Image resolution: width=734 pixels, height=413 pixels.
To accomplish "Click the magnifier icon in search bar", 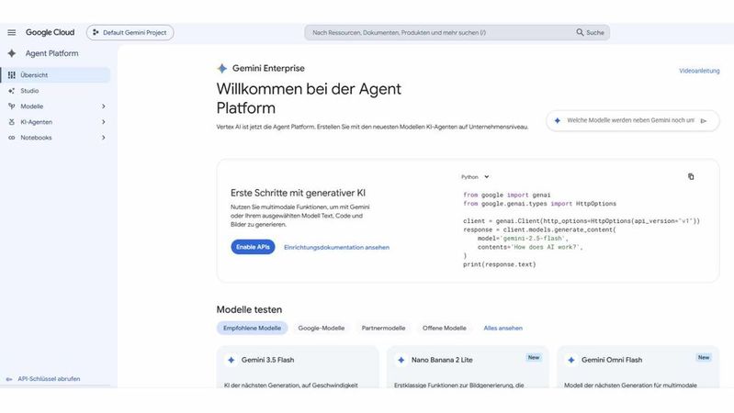I will 580,32.
